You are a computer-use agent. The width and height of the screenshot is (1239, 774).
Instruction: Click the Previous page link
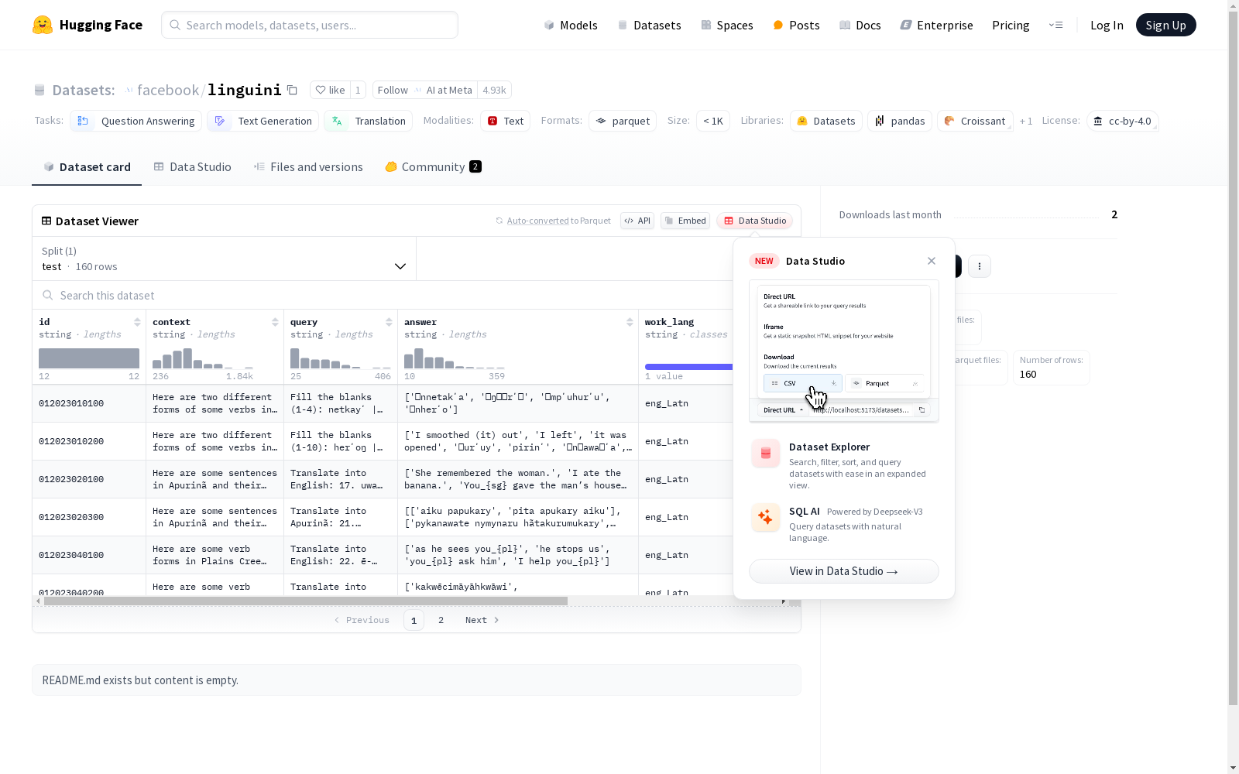pyautogui.click(x=362, y=620)
